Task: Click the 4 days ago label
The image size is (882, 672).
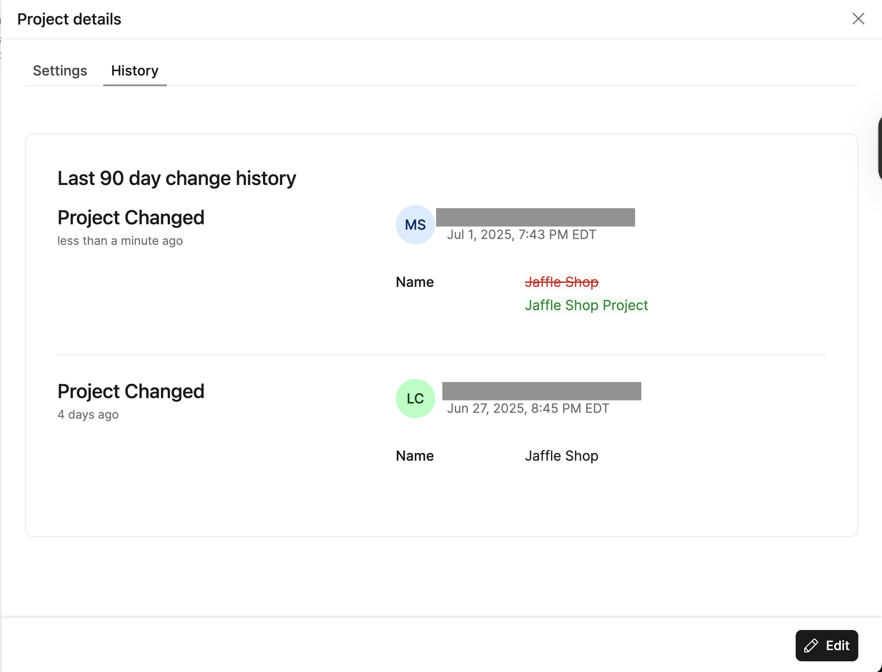Action: 88,414
